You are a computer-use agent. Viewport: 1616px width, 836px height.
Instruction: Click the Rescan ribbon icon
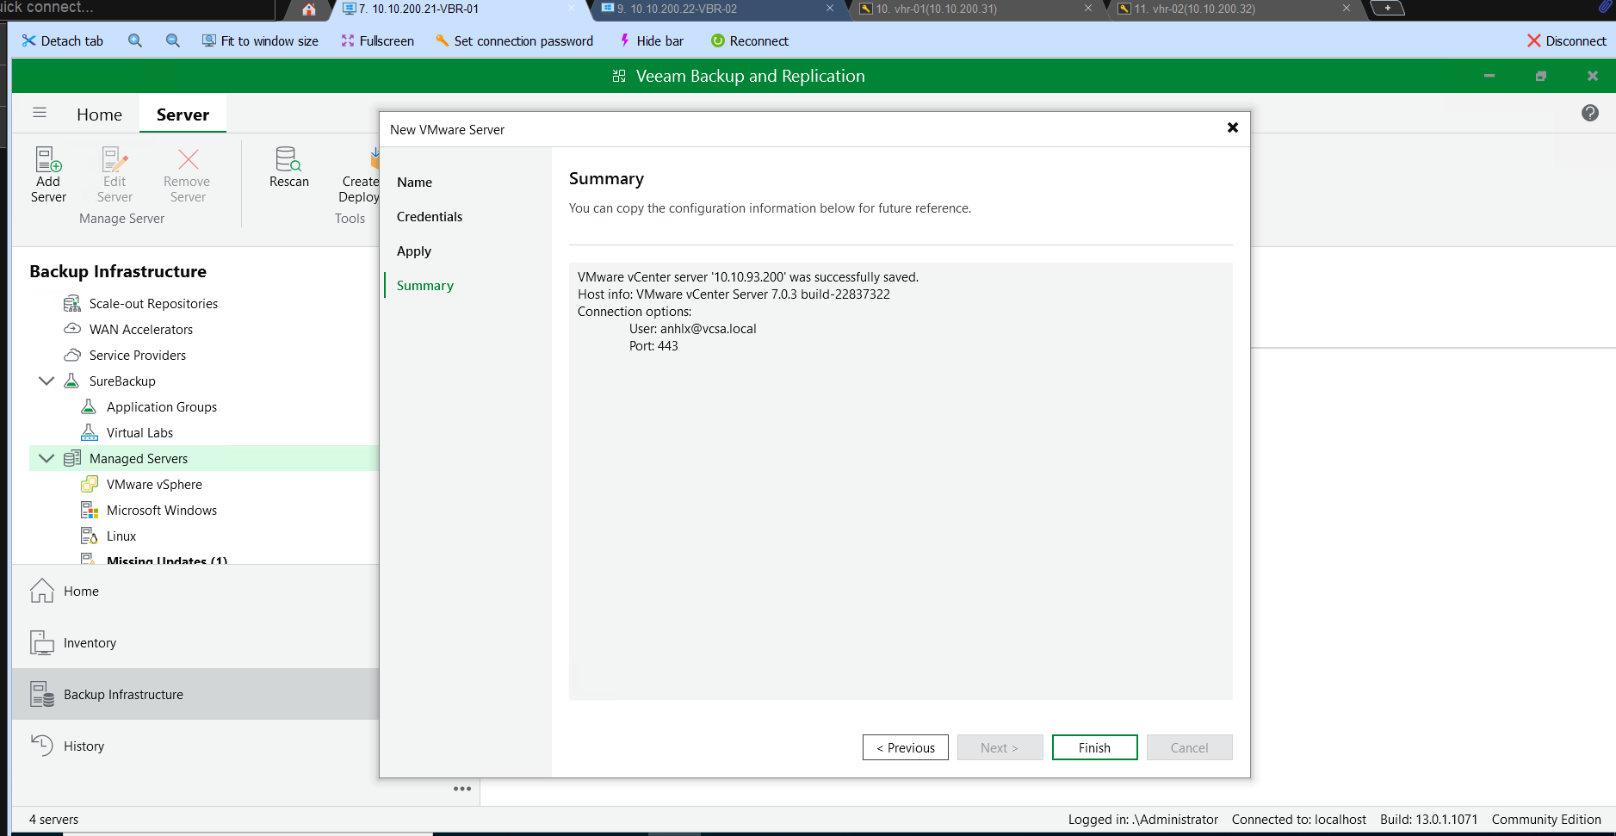pyautogui.click(x=288, y=159)
